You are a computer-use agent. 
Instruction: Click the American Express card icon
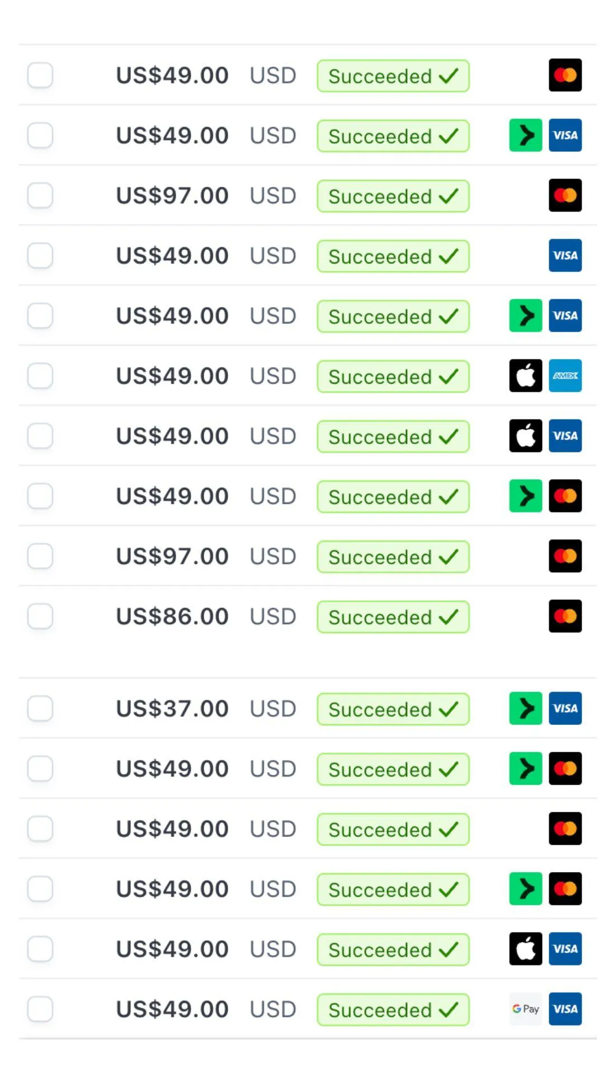565,376
